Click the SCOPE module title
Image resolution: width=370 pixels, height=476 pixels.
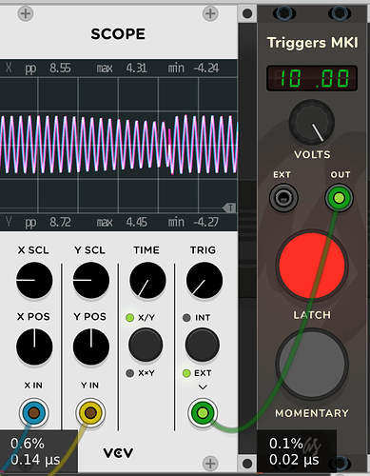pyautogui.click(x=118, y=34)
